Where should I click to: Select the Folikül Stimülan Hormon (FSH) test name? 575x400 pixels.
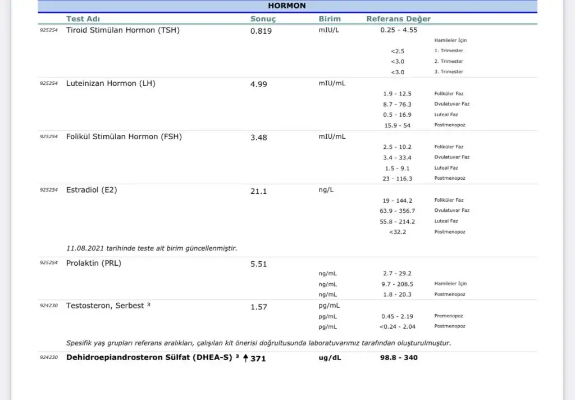(x=124, y=137)
